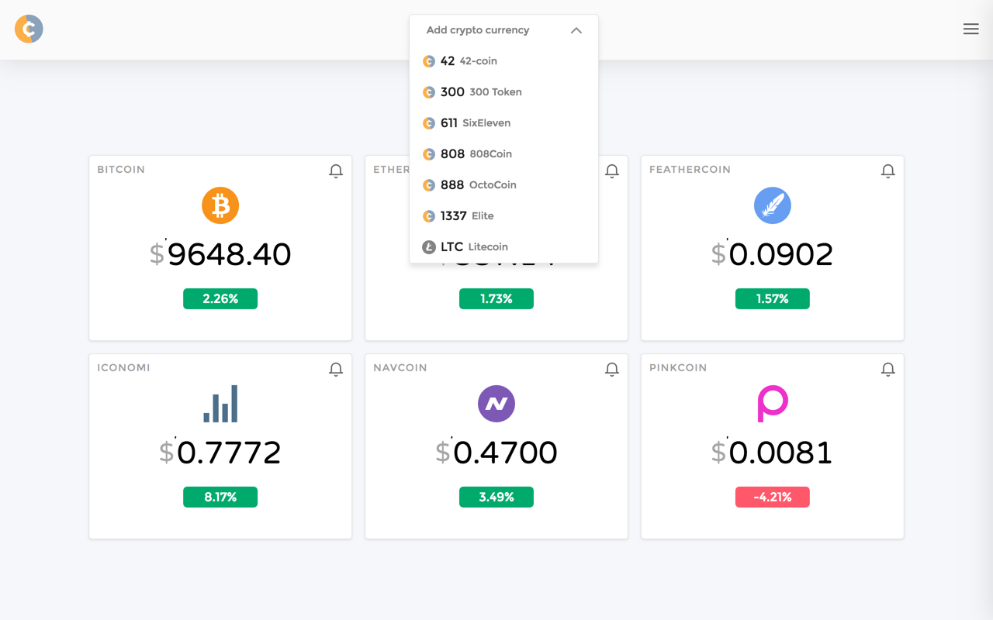Viewport: 993px width, 620px height.
Task: Collapse the Add crypto currency dropdown
Action: point(576,30)
